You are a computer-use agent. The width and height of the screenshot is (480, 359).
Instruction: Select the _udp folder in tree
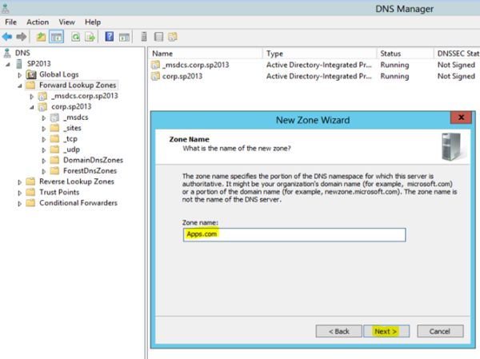pyautogui.click(x=71, y=150)
